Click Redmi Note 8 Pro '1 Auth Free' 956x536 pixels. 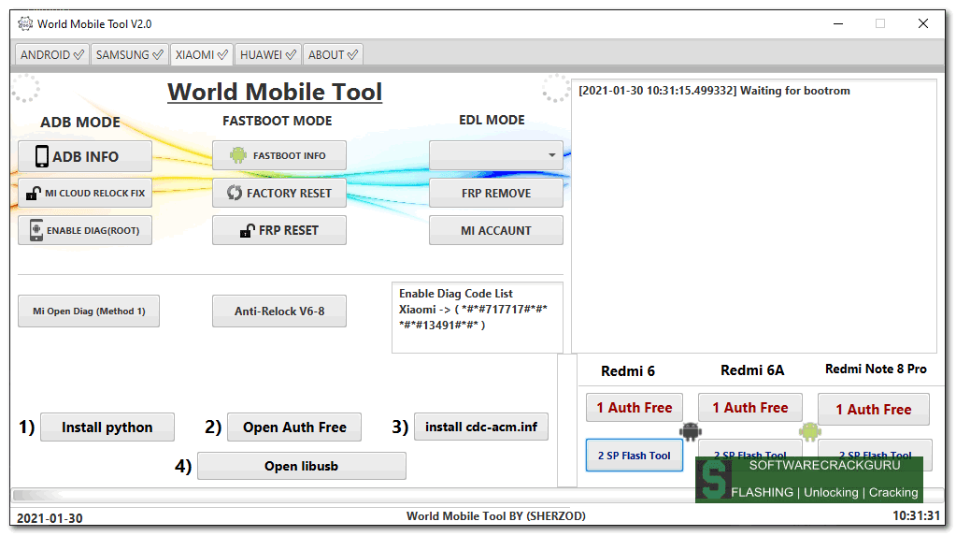click(x=874, y=409)
